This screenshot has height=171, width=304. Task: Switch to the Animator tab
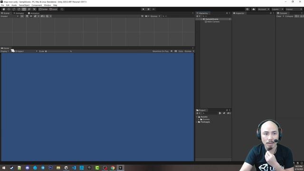(19, 13)
